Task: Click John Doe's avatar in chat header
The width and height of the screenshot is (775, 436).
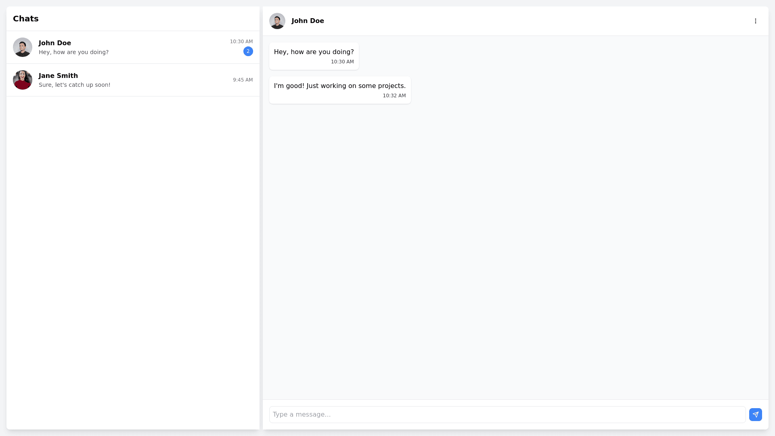Action: tap(277, 21)
